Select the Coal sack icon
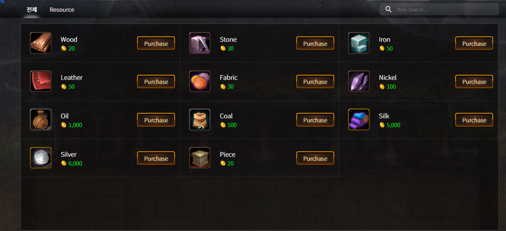This screenshot has width=506, height=231. click(x=200, y=119)
